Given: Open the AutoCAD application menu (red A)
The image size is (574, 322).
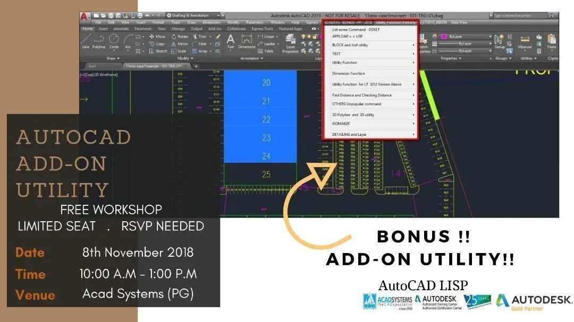Looking at the screenshot, I should pyautogui.click(x=84, y=17).
